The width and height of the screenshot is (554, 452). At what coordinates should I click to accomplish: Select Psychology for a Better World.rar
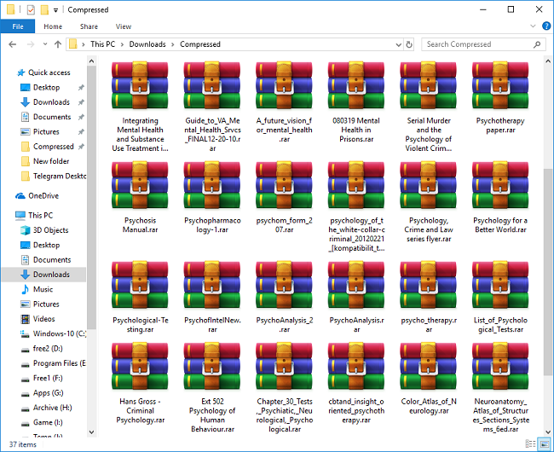click(500, 198)
